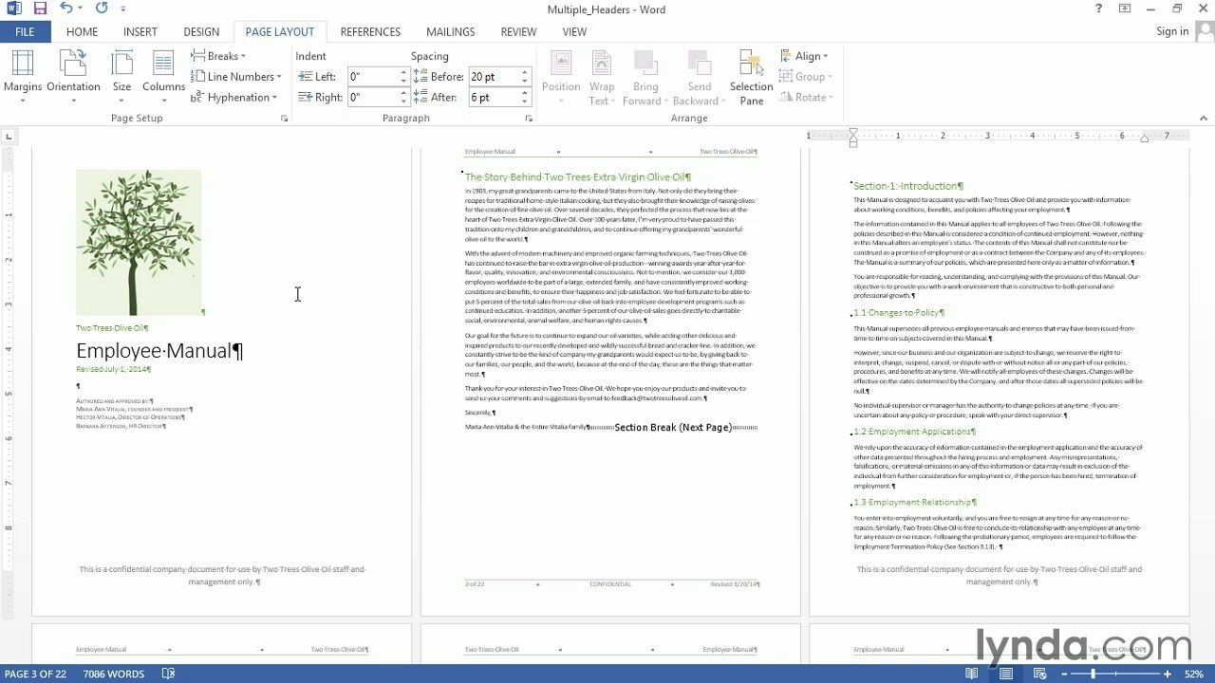Click PAGE 3 OF 22 in status bar

[35, 674]
